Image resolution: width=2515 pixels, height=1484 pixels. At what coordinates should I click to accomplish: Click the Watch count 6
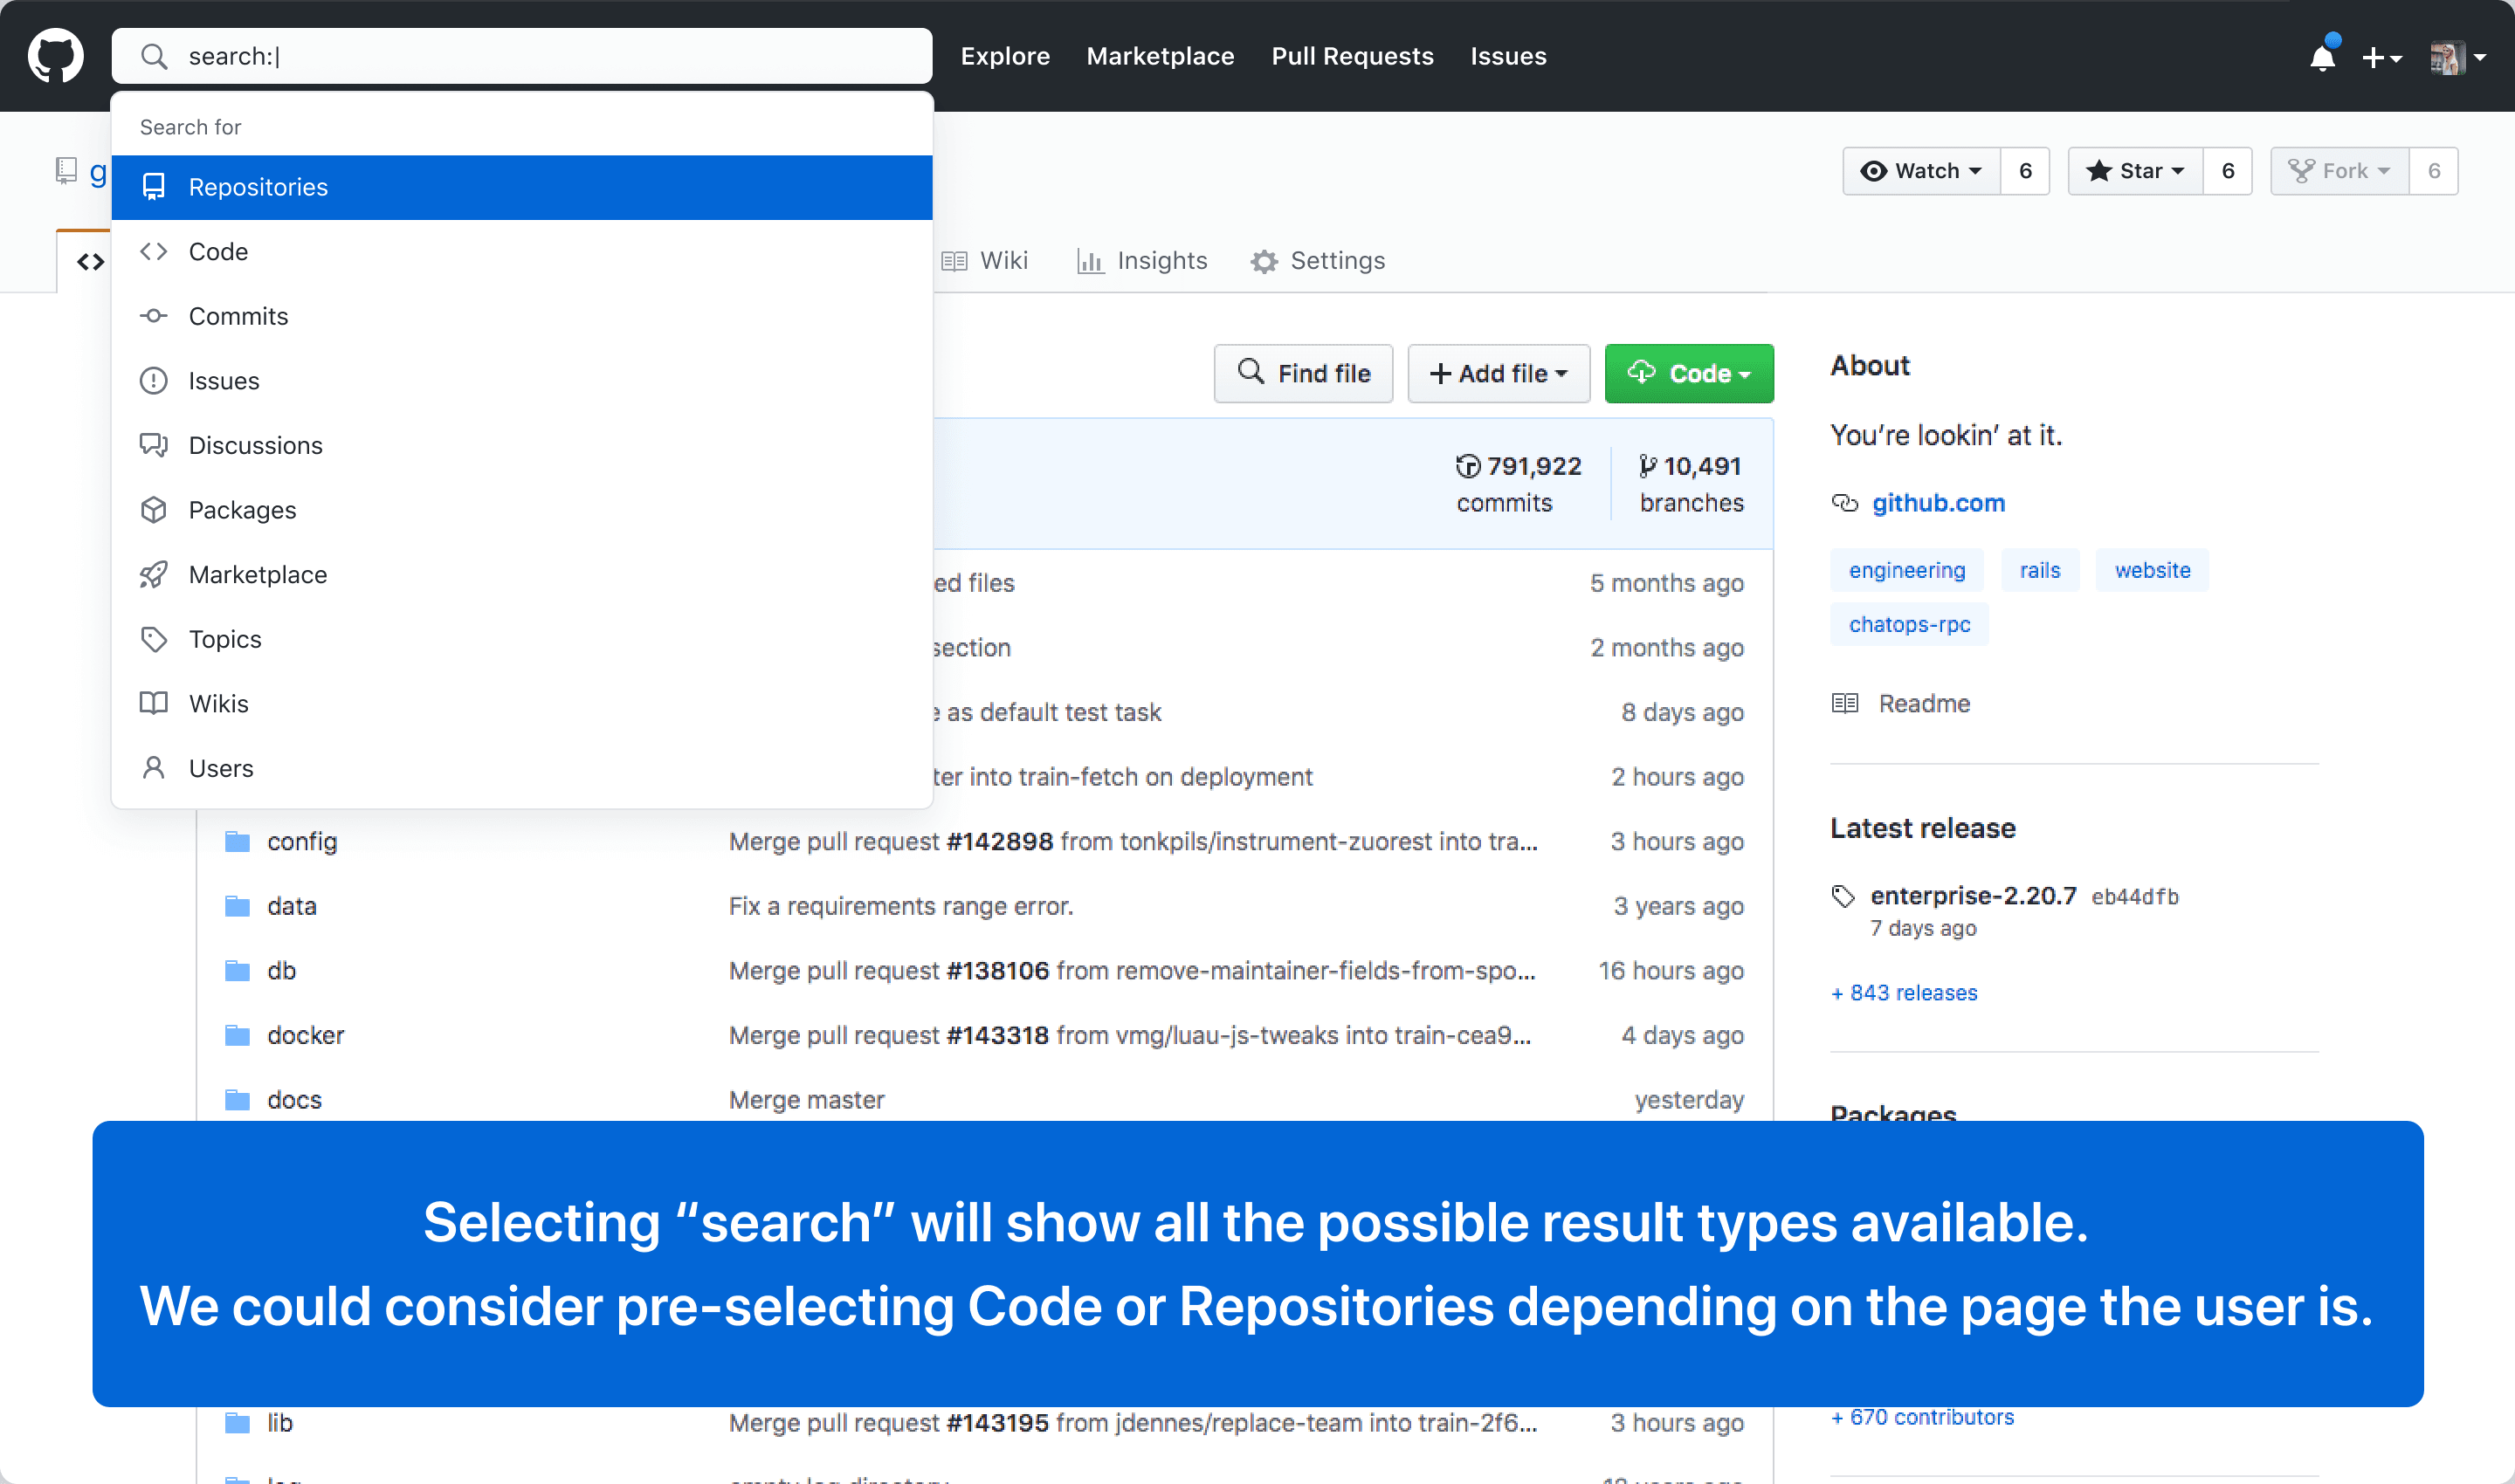[x=2025, y=171]
